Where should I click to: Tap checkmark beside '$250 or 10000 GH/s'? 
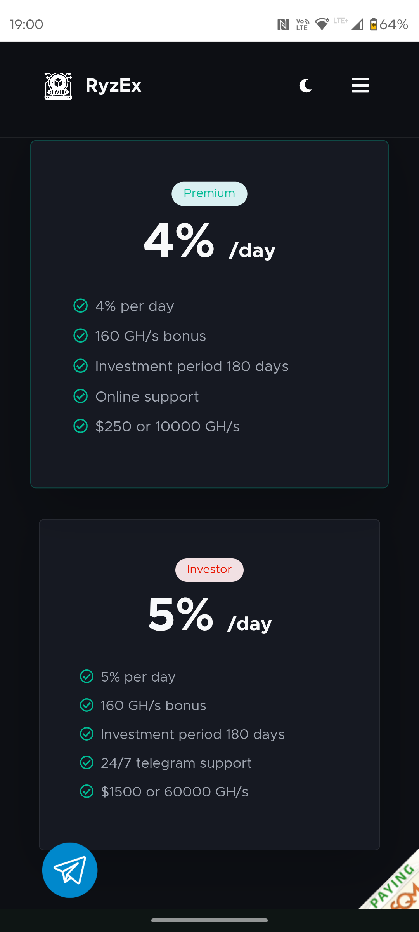[81, 426]
